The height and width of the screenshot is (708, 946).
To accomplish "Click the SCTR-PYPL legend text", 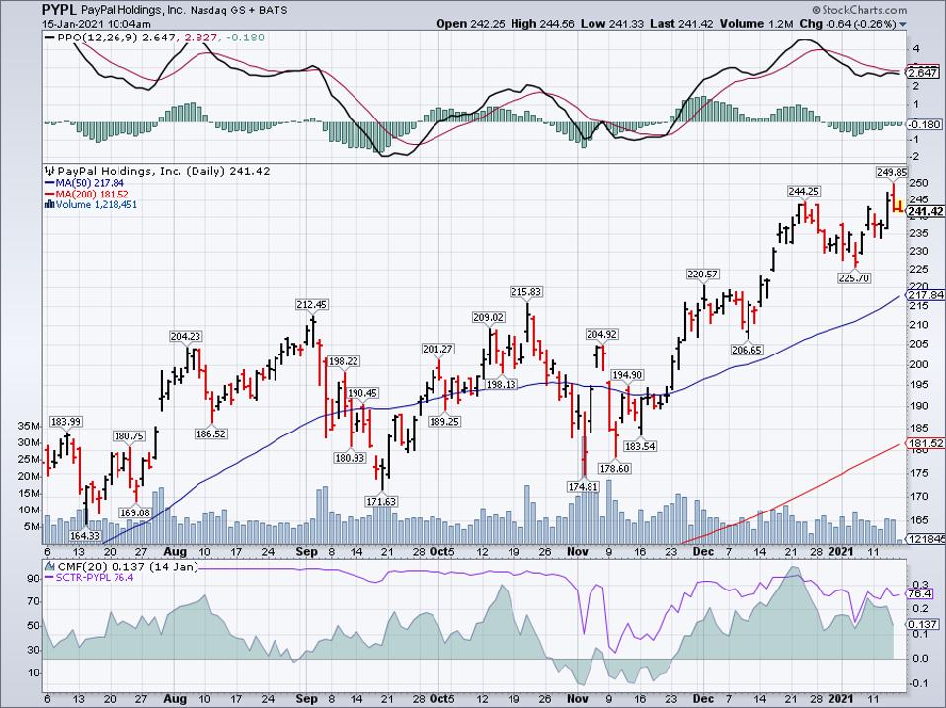I will tap(95, 578).
